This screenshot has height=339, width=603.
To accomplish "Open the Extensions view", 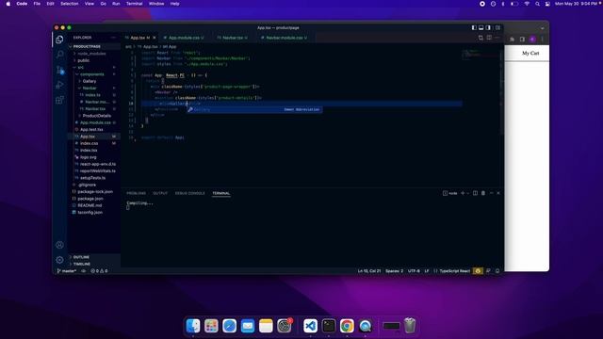I will pyautogui.click(x=59, y=101).
